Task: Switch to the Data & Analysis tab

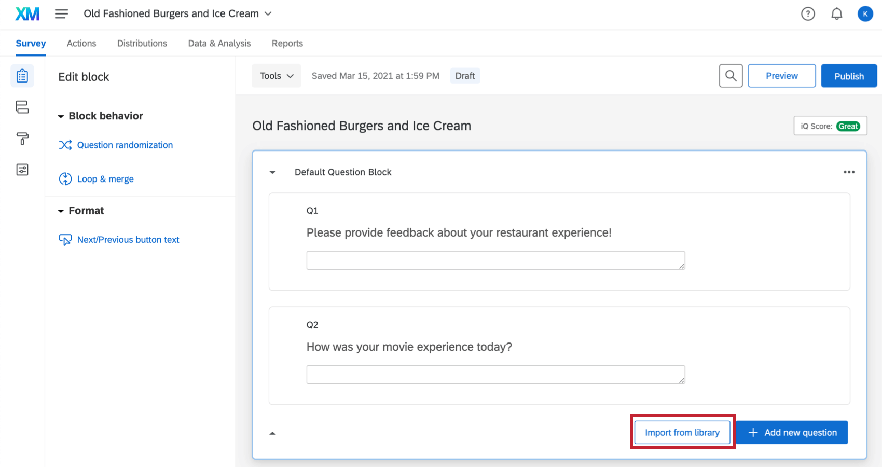Action: click(219, 43)
